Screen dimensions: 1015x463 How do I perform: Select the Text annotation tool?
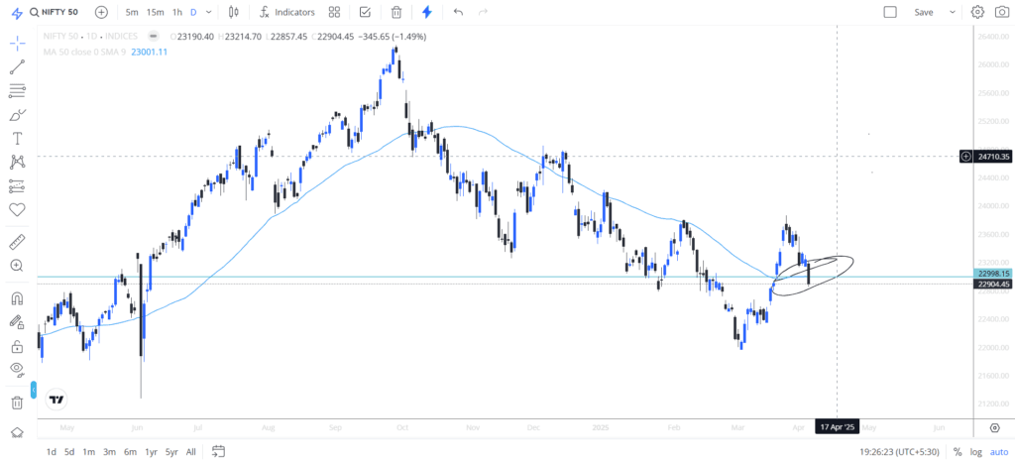pyautogui.click(x=17, y=139)
